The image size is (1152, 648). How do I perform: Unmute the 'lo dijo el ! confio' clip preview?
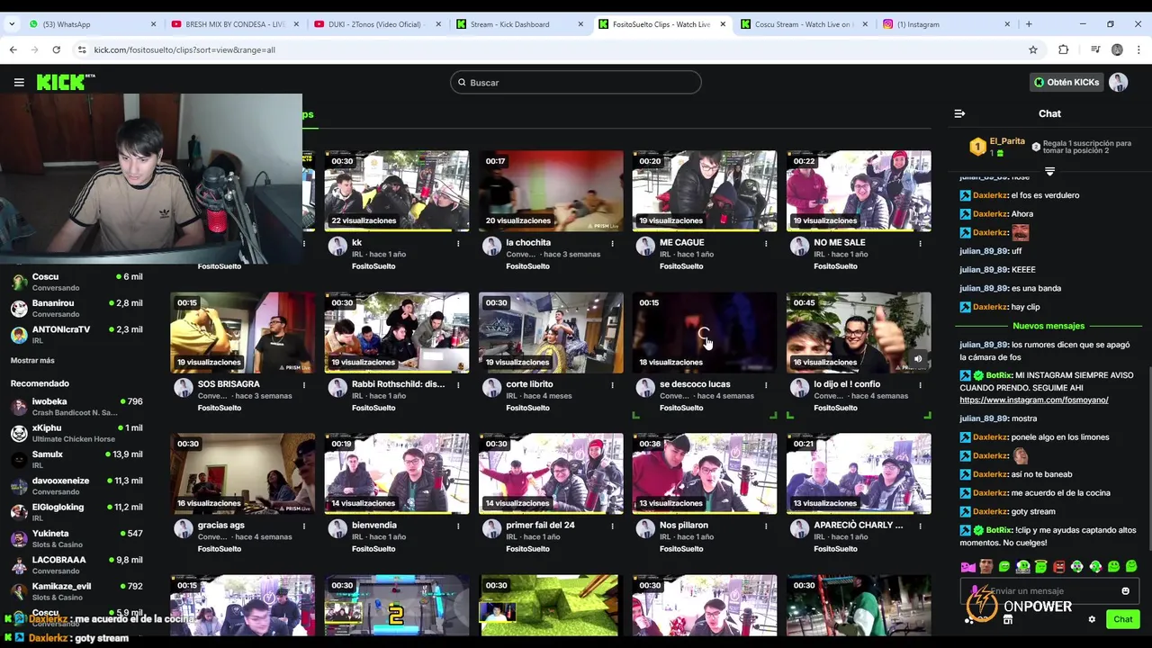pos(918,359)
